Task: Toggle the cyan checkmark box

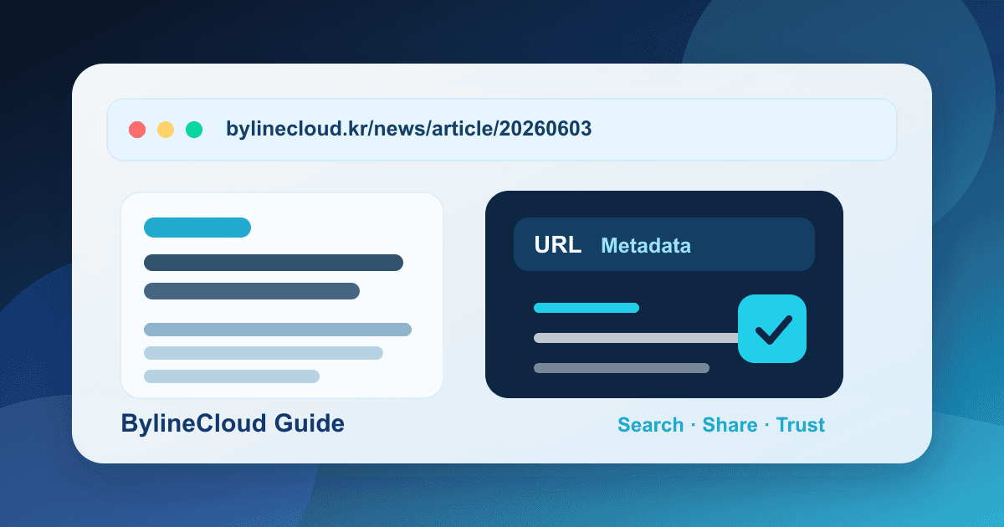Action: [772, 329]
